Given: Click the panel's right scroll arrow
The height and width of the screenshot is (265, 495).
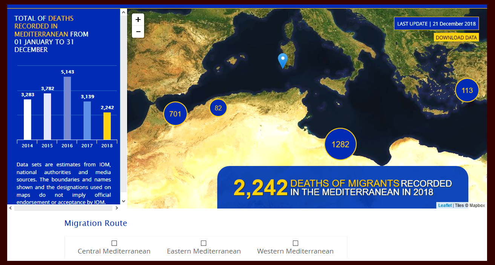Looking at the screenshot, I should tap(116, 208).
